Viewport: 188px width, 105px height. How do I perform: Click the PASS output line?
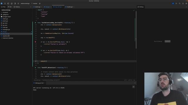tap(35, 90)
